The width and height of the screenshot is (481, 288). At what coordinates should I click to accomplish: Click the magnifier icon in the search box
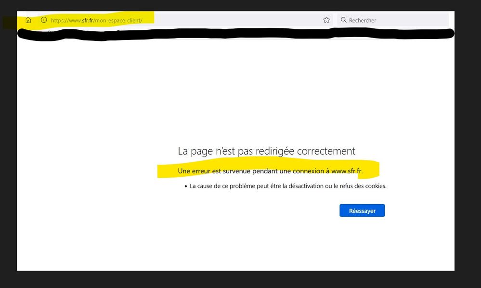coord(343,20)
